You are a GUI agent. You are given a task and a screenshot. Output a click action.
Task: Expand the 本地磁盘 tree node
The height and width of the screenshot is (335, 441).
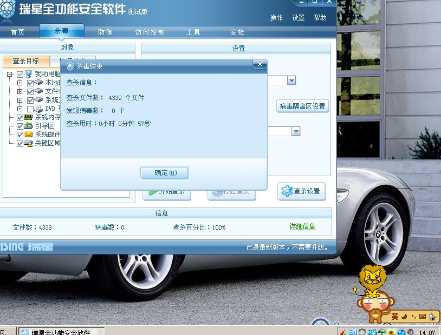(x=20, y=83)
